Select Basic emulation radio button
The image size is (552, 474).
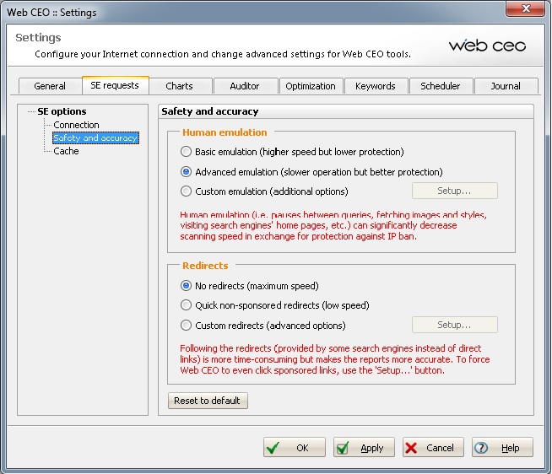point(186,152)
